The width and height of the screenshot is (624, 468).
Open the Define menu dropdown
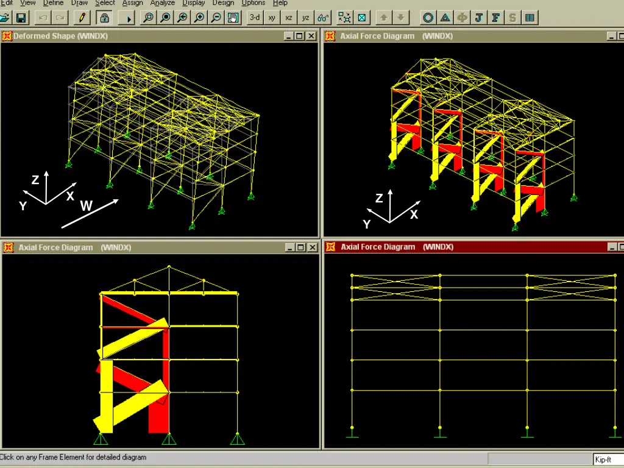tap(53, 3)
